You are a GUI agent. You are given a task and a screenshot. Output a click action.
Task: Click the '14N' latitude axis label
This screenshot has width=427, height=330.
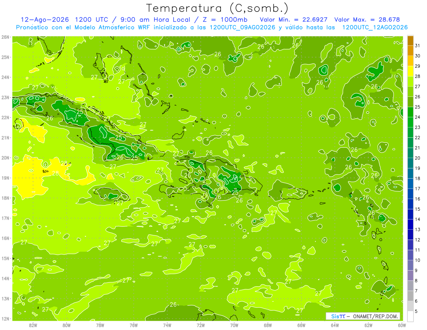pos(5,278)
